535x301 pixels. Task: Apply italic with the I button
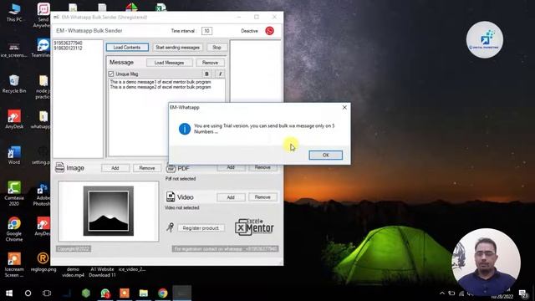pos(220,74)
